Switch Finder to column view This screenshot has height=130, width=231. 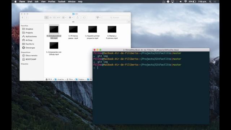coord(55,18)
